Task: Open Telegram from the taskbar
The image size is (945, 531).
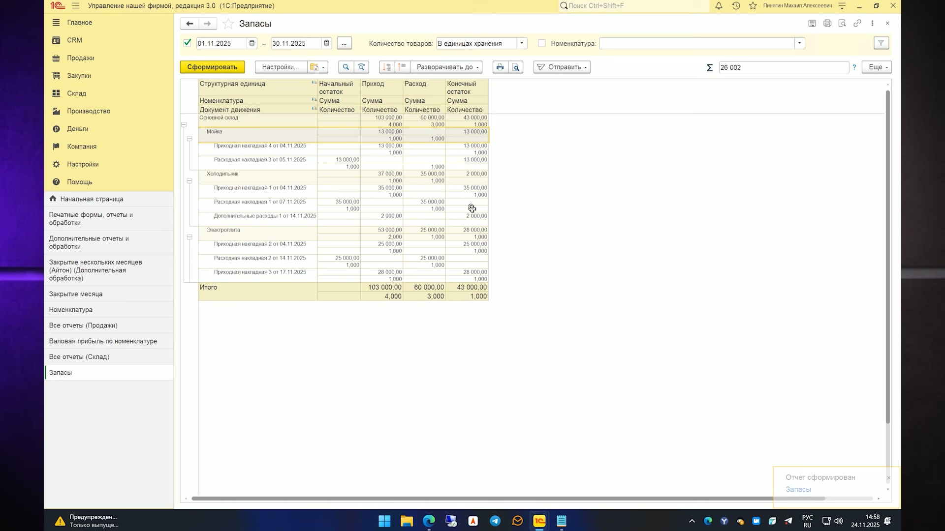Action: click(x=495, y=521)
